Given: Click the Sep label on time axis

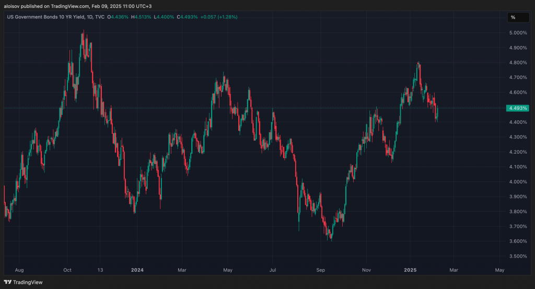Looking at the screenshot, I should (x=320, y=270).
